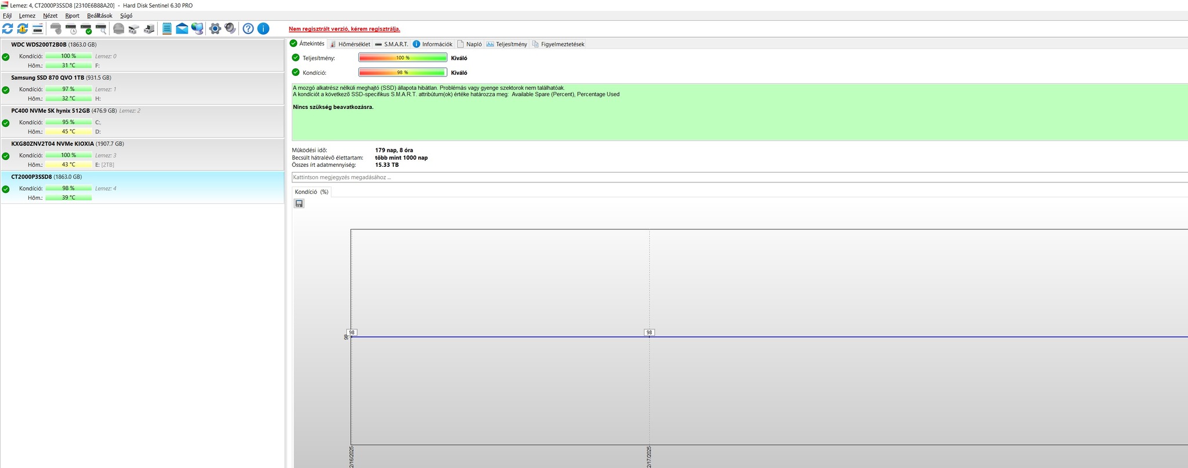This screenshot has height=468, width=1188.
Task: Open the Fájl menu
Action: 8,16
